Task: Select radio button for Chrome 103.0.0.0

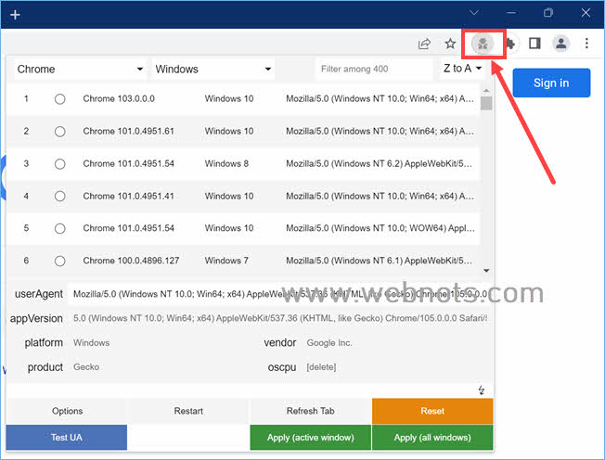Action: [x=60, y=99]
